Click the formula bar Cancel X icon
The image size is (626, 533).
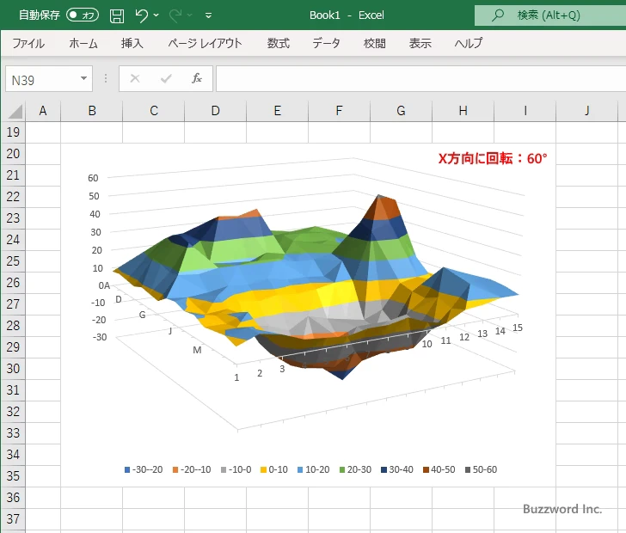point(135,78)
